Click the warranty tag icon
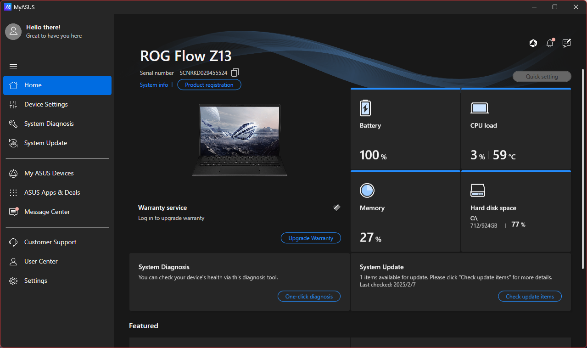The width and height of the screenshot is (587, 348). 336,208
